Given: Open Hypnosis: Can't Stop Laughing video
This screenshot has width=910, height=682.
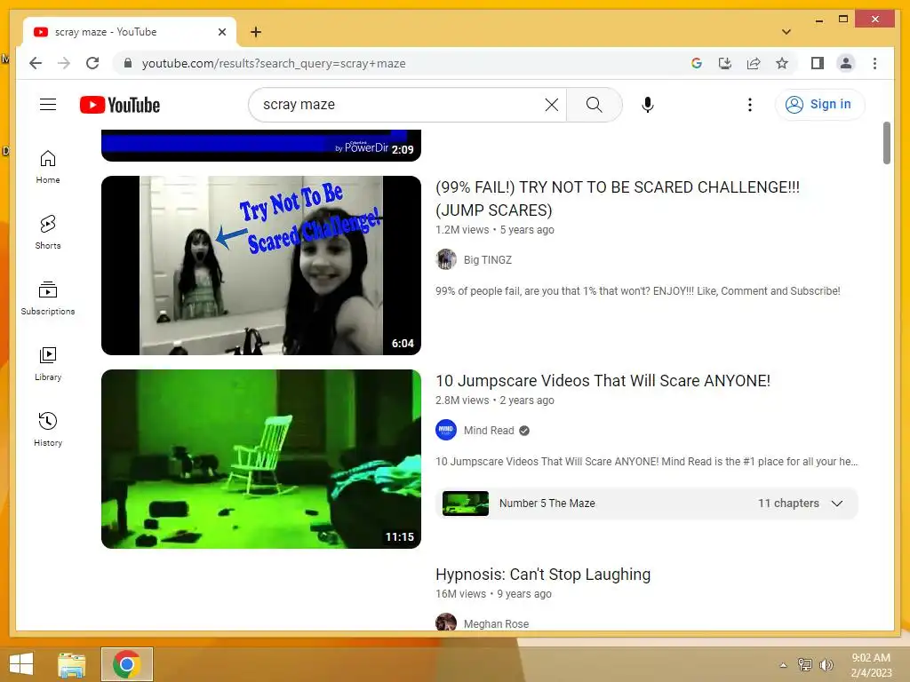Looking at the screenshot, I should [x=543, y=575].
